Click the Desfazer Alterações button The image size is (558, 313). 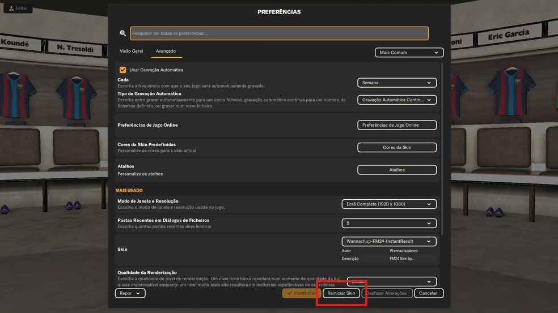point(387,293)
